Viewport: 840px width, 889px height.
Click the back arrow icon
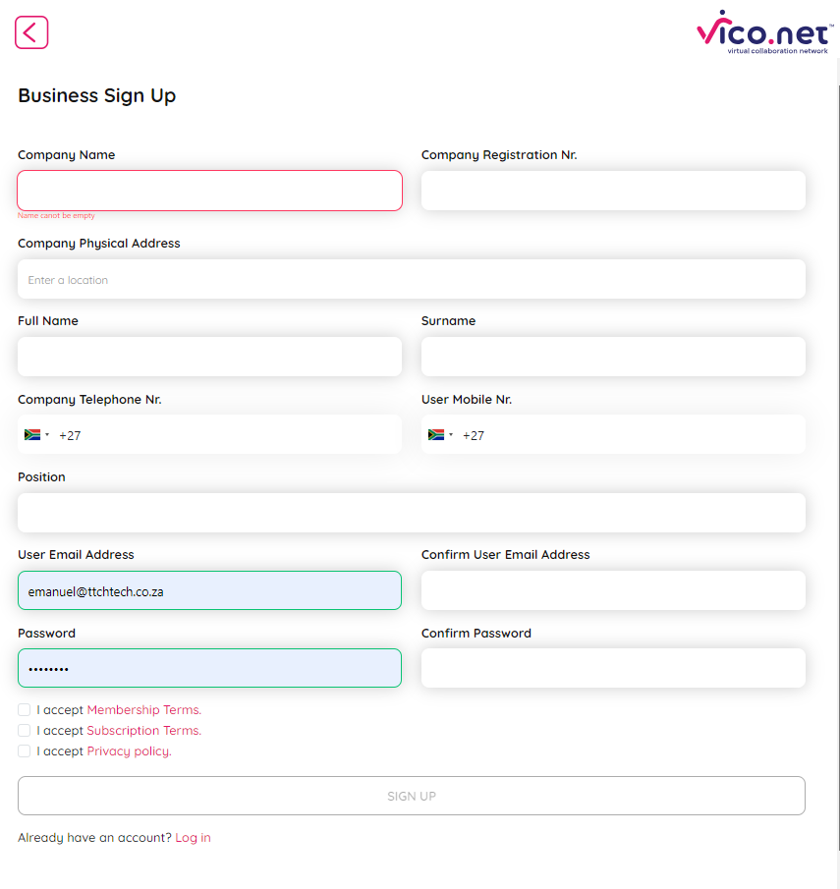31,32
